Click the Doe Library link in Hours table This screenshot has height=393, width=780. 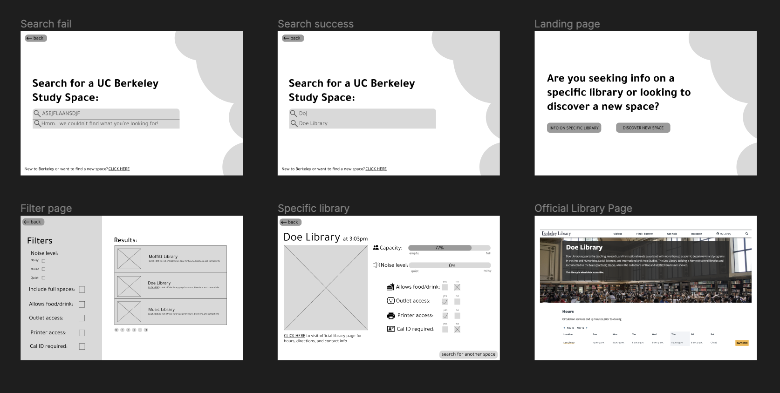(569, 343)
